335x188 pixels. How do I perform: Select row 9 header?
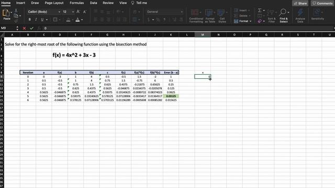(x=2, y=77)
